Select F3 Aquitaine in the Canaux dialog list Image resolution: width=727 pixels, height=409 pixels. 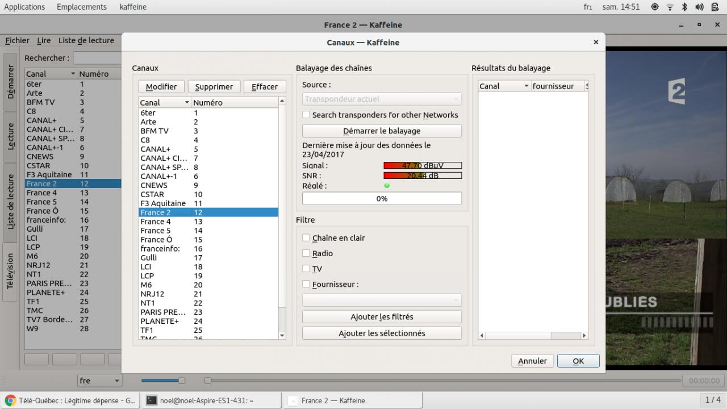208,203
